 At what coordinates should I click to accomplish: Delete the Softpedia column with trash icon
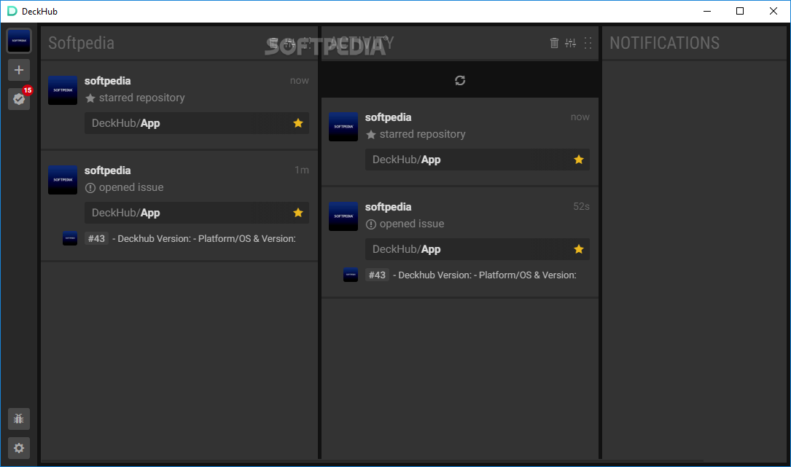[273, 43]
